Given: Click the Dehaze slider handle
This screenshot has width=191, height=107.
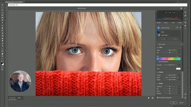Looking at the screenshot, I should pyautogui.click(x=170, y=80).
